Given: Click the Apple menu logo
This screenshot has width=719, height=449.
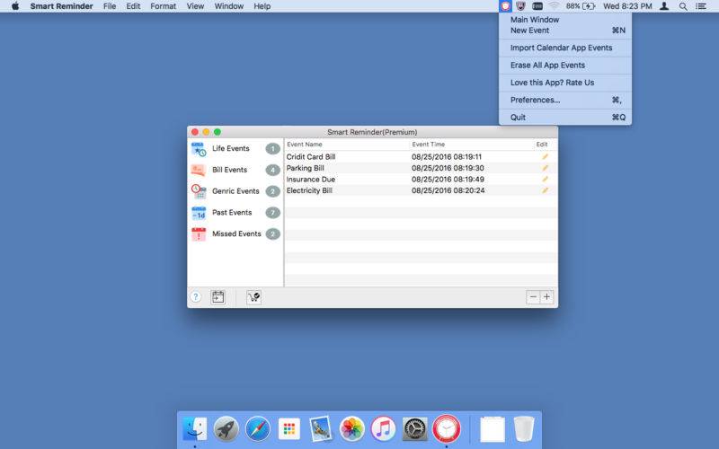Looking at the screenshot, I should point(15,6).
